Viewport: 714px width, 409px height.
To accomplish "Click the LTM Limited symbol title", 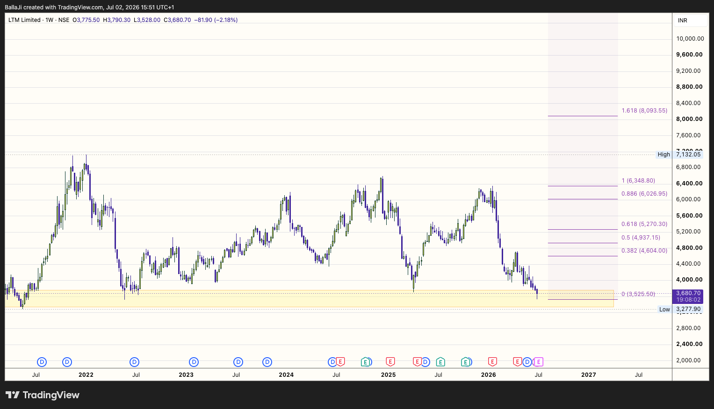I will pos(24,20).
